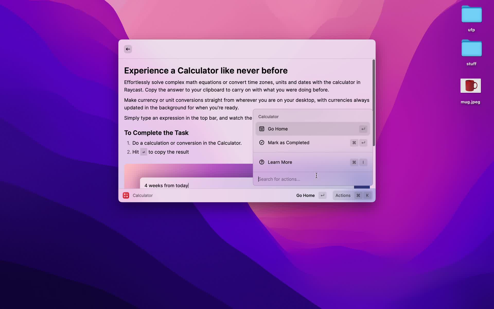
Task: Click the Mark as Completed circle icon
Action: (262, 143)
